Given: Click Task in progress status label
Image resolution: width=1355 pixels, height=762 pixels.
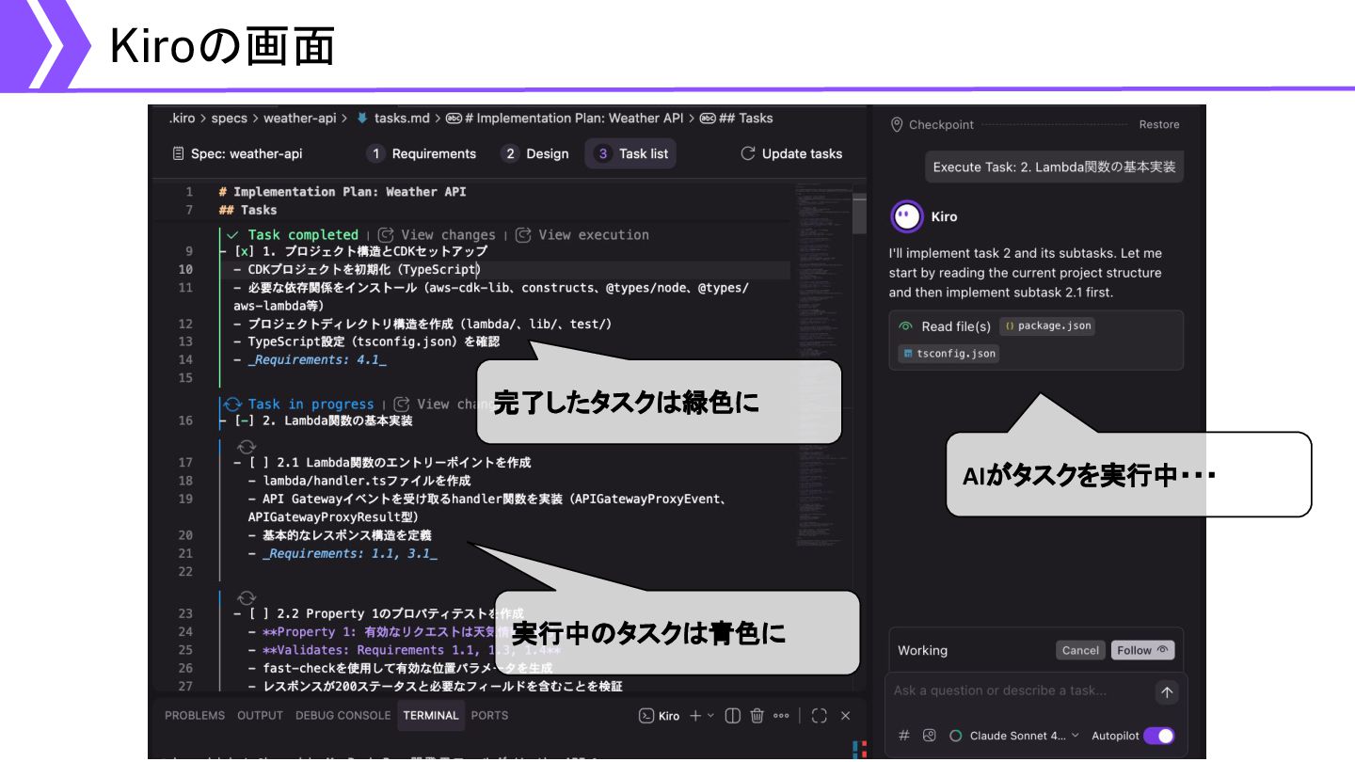Looking at the screenshot, I should tap(300, 405).
